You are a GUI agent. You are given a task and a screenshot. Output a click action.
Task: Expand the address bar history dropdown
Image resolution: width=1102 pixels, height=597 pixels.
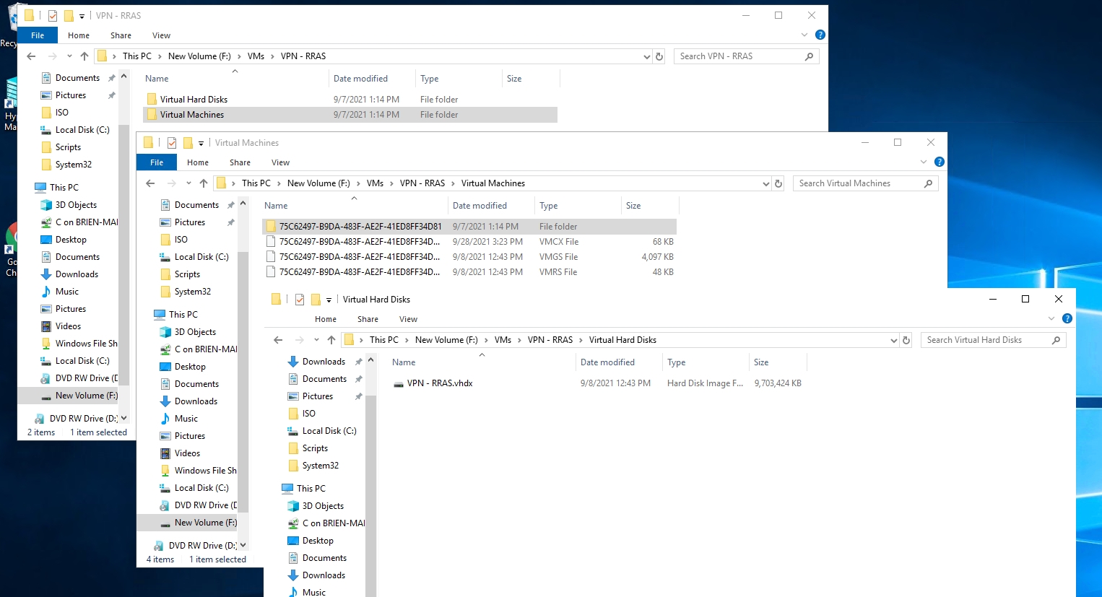(x=646, y=56)
